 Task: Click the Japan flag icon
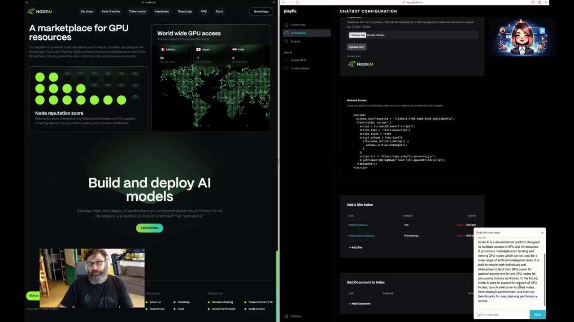coord(198,49)
